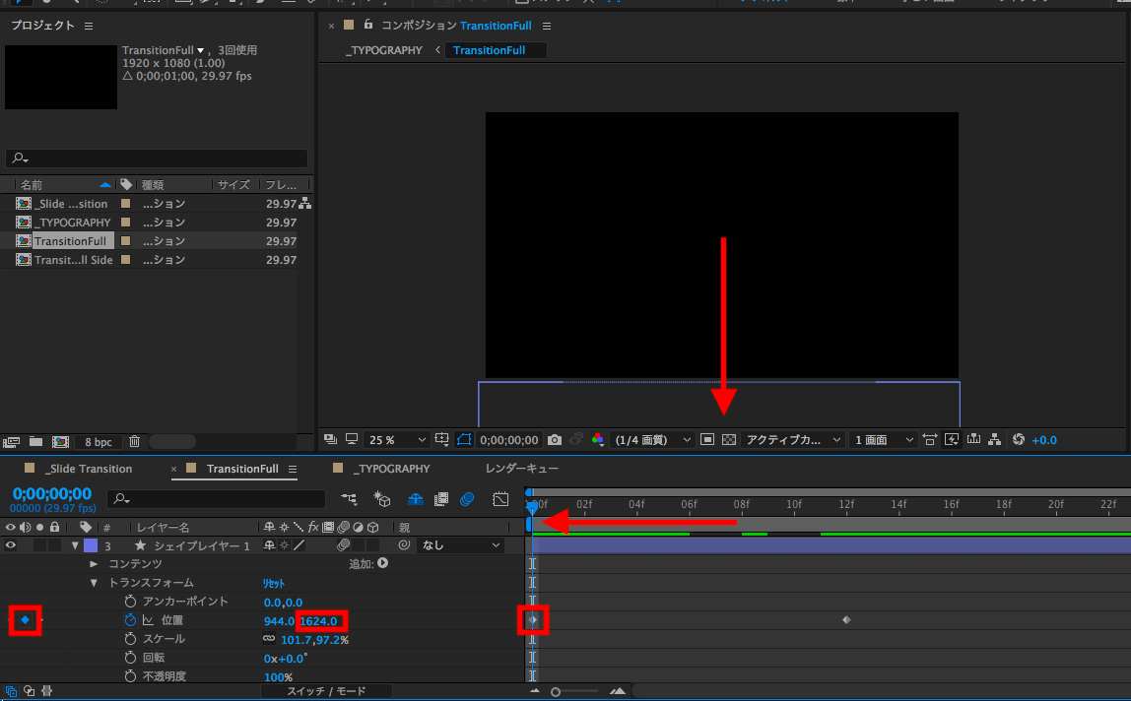Screen dimensions: 1131x701
Task: Enable frame blending for timeline
Action: click(440, 499)
